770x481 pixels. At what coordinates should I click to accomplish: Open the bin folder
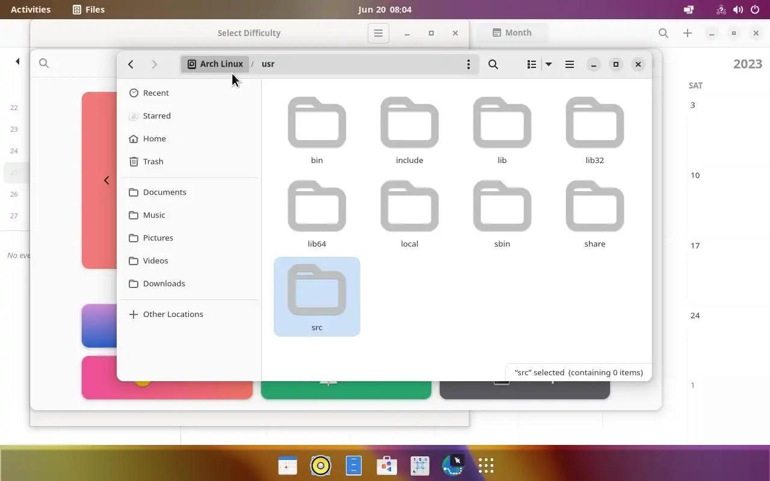(x=317, y=130)
